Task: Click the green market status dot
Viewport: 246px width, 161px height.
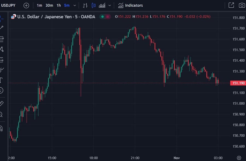Action: click(x=102, y=17)
